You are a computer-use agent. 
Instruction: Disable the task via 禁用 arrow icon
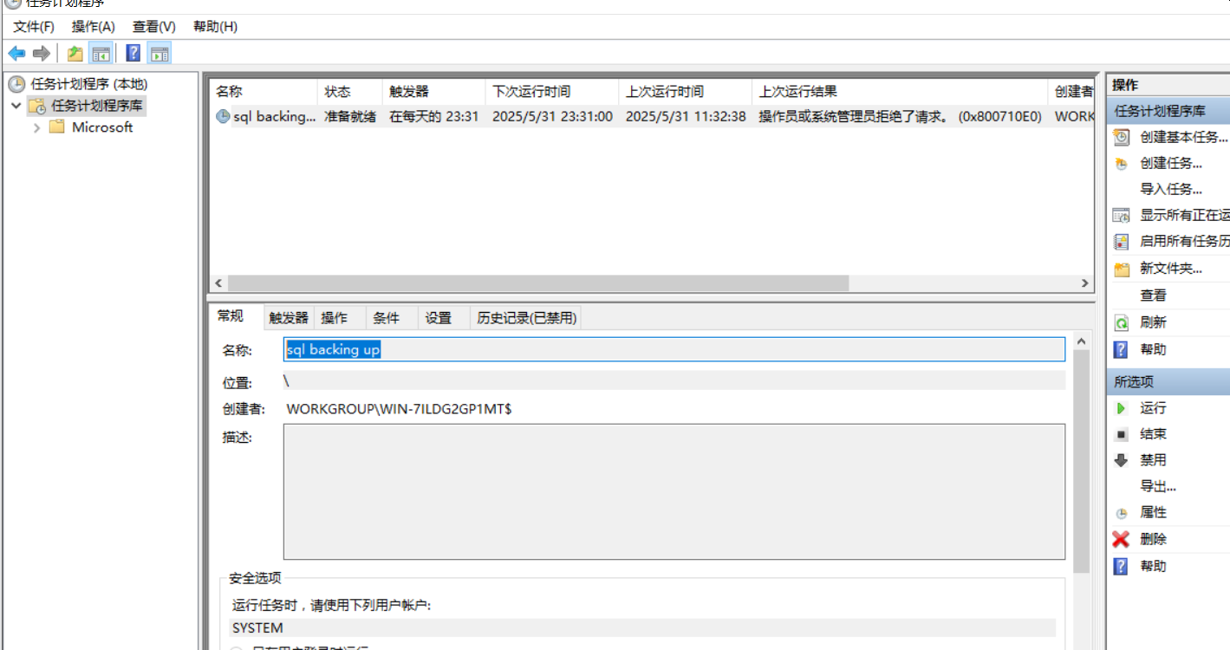(1121, 459)
